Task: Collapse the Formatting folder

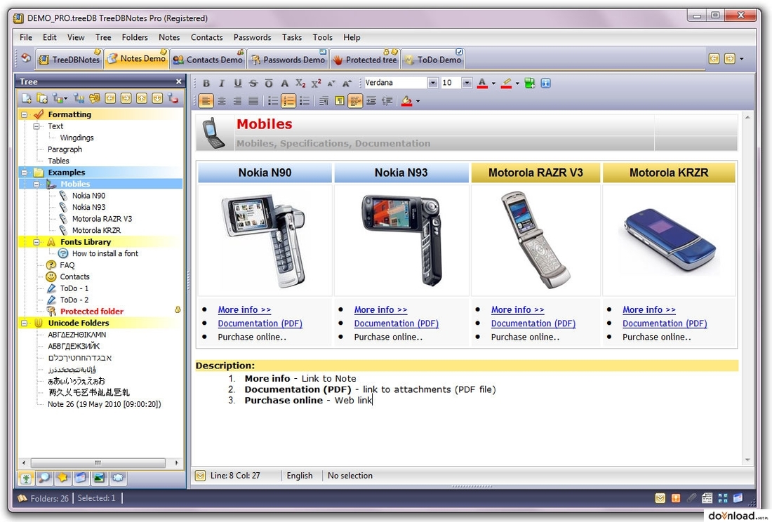Action: [x=24, y=114]
